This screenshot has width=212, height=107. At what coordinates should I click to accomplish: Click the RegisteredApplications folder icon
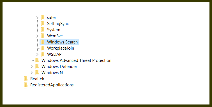[x=26, y=85]
